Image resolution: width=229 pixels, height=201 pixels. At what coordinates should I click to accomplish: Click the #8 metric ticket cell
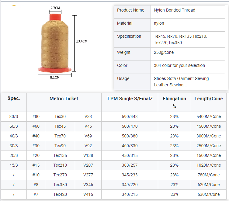pos(36,185)
